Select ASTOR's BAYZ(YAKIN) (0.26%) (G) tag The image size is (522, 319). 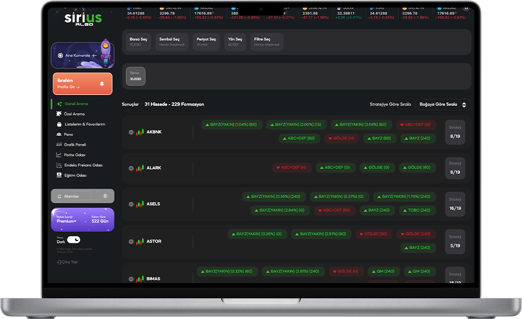(257, 234)
